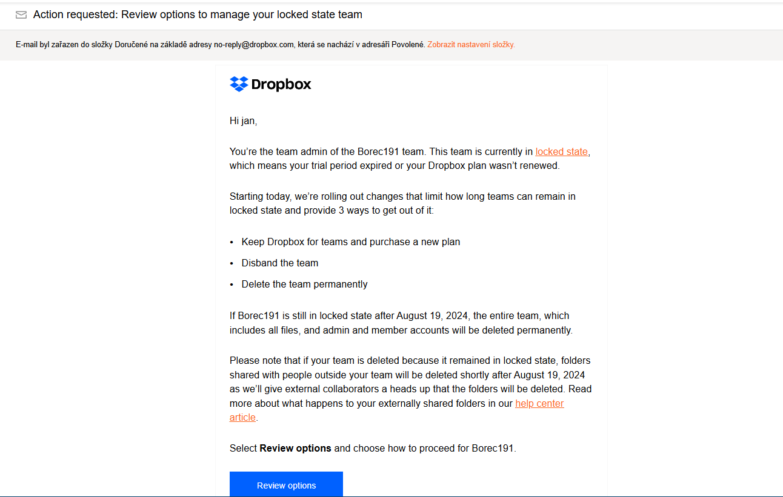Click the envelope icon beside the subject
The height and width of the screenshot is (497, 783).
21,15
